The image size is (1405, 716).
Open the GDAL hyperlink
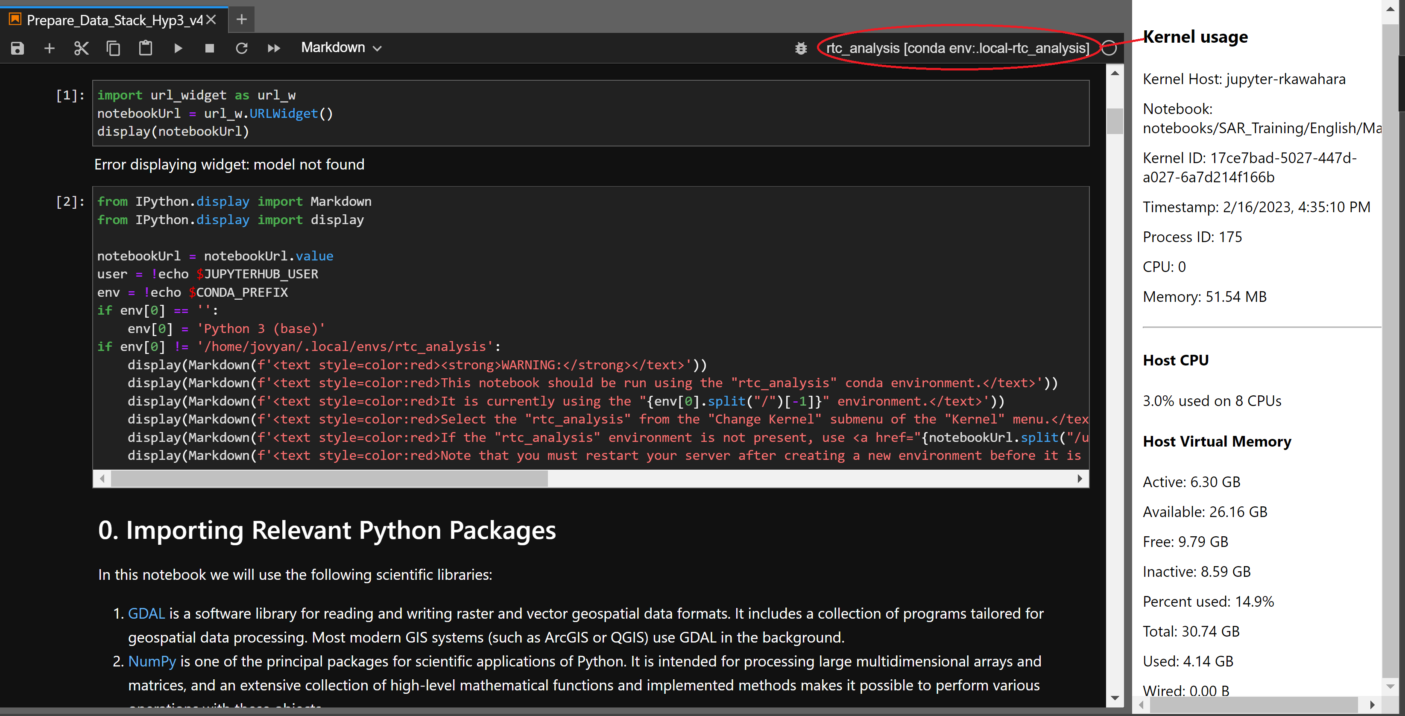coord(146,614)
